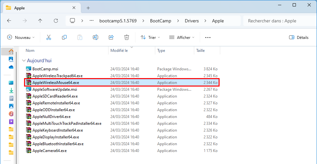Navigate to BootCamp breadcrumb folder

coord(160,21)
